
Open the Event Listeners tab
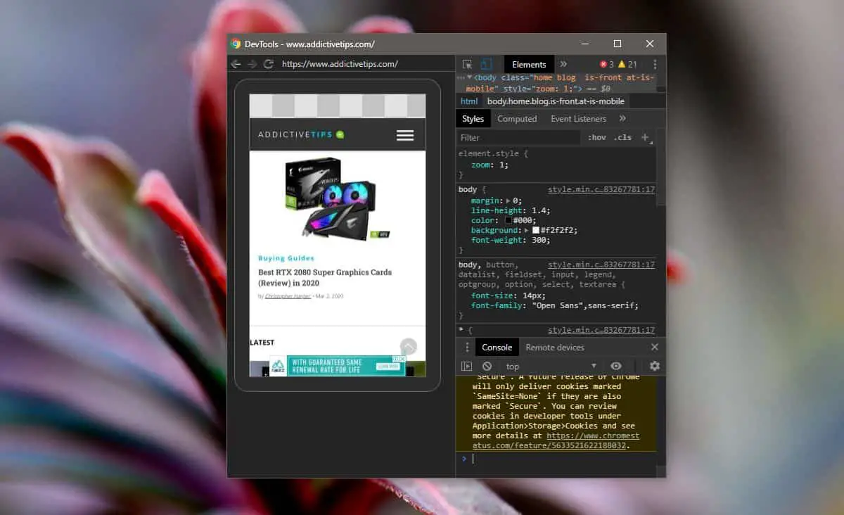[578, 119]
